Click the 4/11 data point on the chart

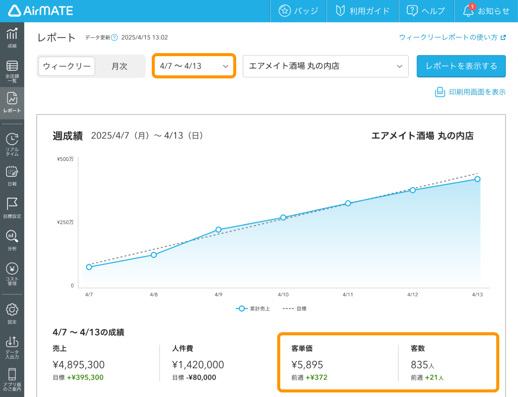coord(348,203)
